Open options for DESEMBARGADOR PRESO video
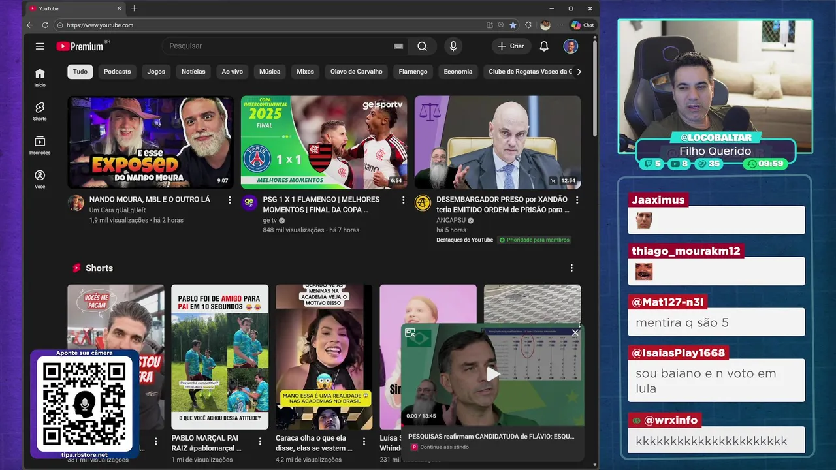The image size is (836, 470). (577, 200)
